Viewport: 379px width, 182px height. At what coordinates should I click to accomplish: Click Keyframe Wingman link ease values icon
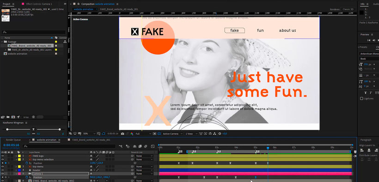click(34, 133)
